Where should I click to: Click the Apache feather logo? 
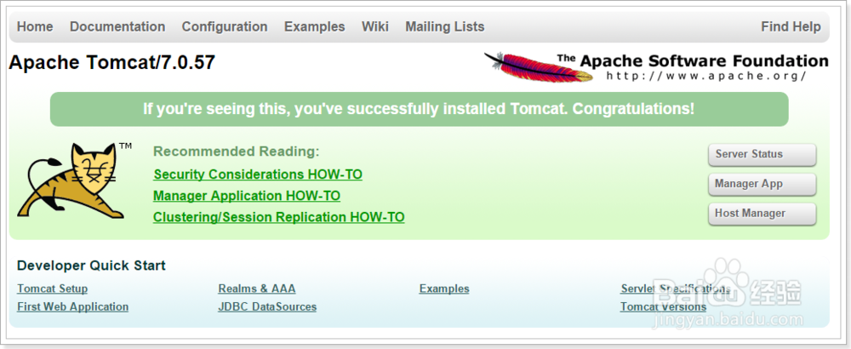click(538, 66)
